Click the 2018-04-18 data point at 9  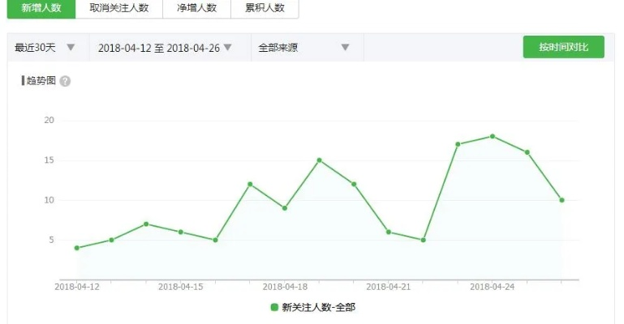click(x=285, y=208)
